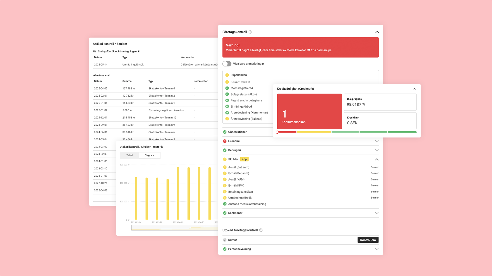The width and height of the screenshot is (492, 276).
Task: Collapse the Kreditvärdighet (Creditsafe) card
Action: click(415, 89)
